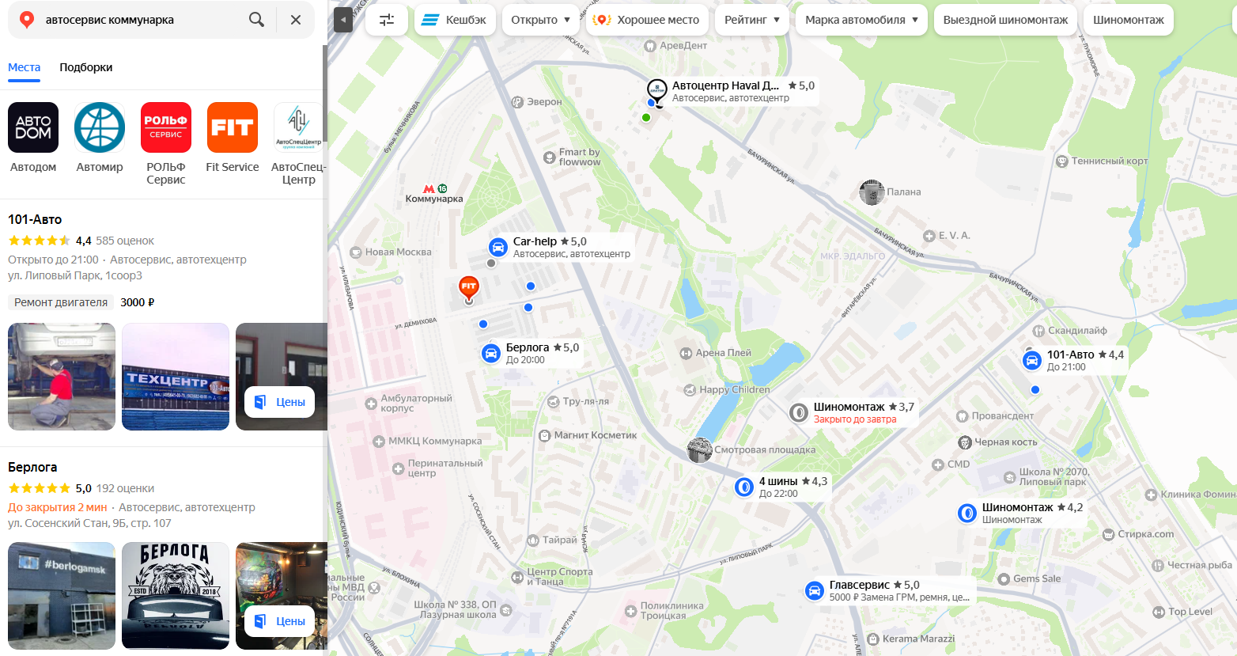The height and width of the screenshot is (656, 1237).
Task: Toggle the Кешбэк filter
Action: pyautogui.click(x=455, y=20)
